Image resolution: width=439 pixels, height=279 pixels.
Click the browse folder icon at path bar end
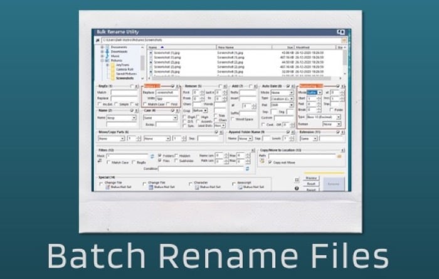pos(344,40)
